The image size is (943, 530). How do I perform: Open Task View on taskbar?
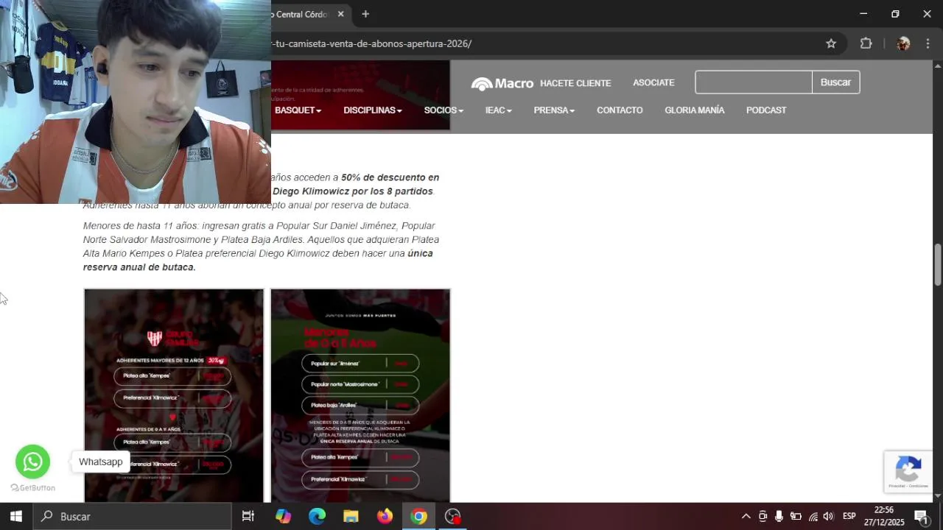(248, 517)
